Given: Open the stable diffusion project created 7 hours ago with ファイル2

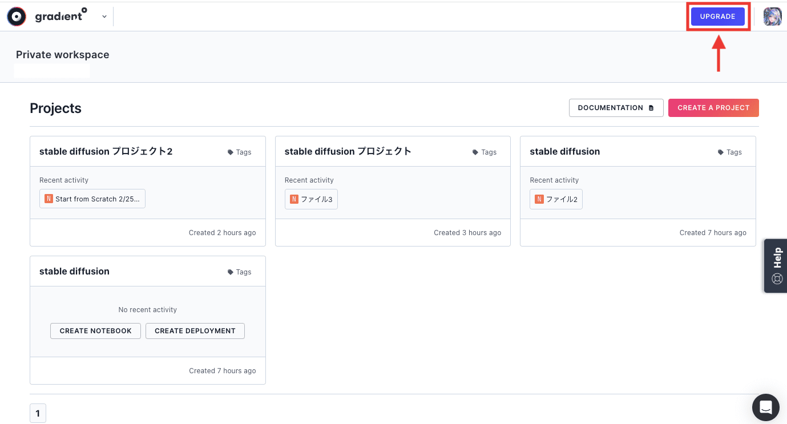Looking at the screenshot, I should 564,151.
